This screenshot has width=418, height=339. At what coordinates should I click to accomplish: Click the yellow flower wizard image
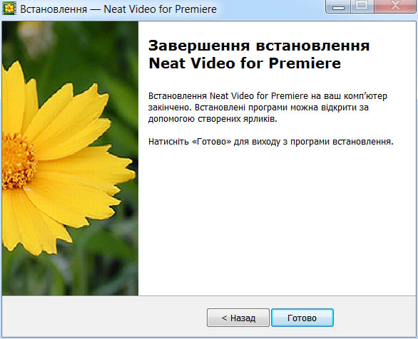click(70, 158)
